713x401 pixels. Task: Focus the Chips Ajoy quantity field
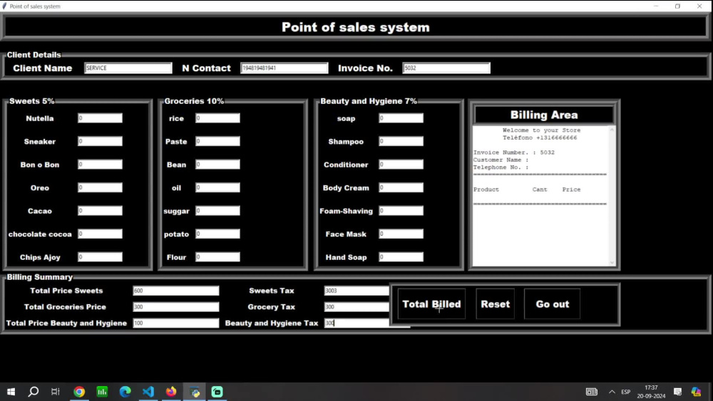point(100,257)
